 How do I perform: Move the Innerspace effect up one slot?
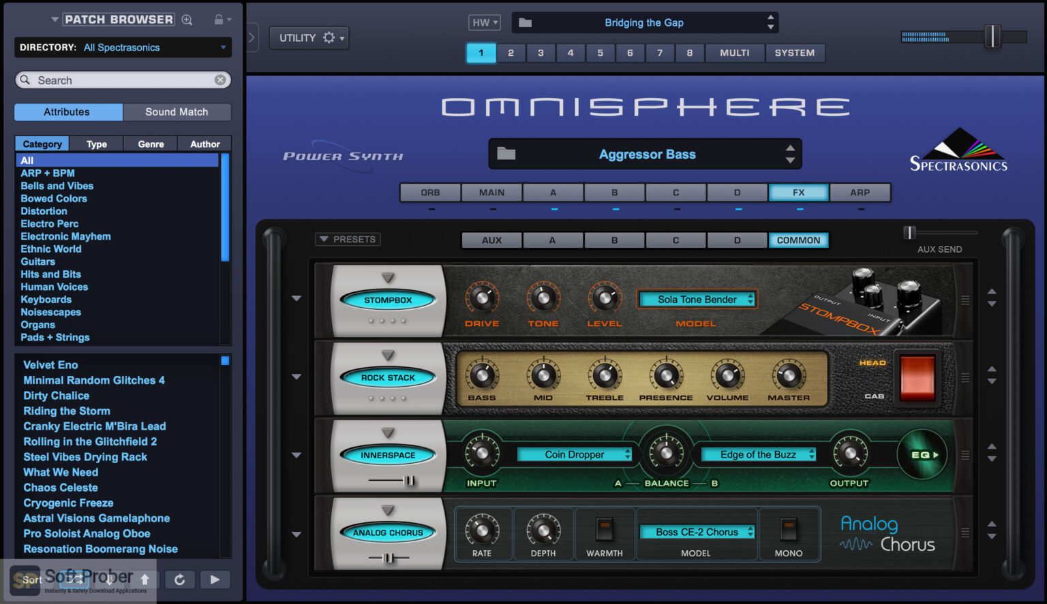[x=992, y=447]
